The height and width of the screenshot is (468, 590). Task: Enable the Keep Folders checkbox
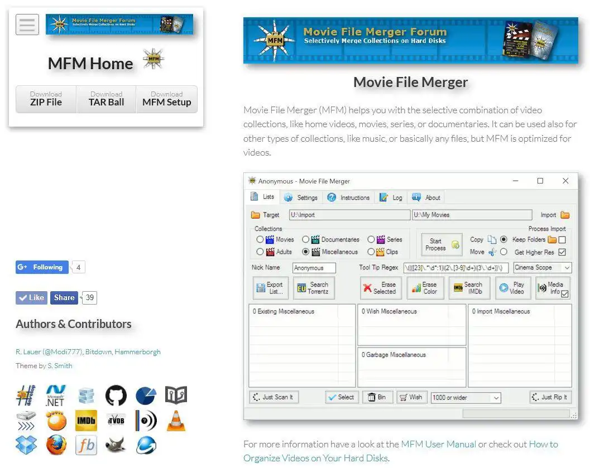(562, 240)
